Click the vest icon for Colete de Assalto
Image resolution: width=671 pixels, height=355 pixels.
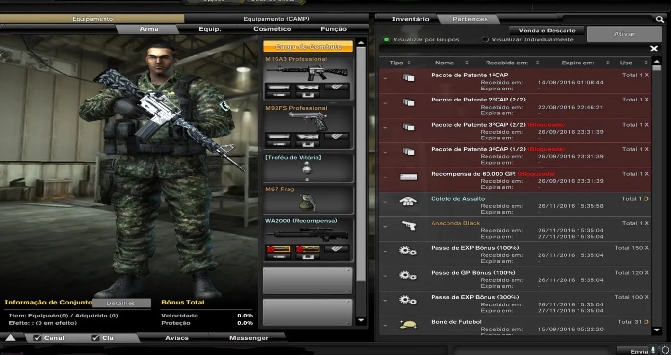coord(408,202)
